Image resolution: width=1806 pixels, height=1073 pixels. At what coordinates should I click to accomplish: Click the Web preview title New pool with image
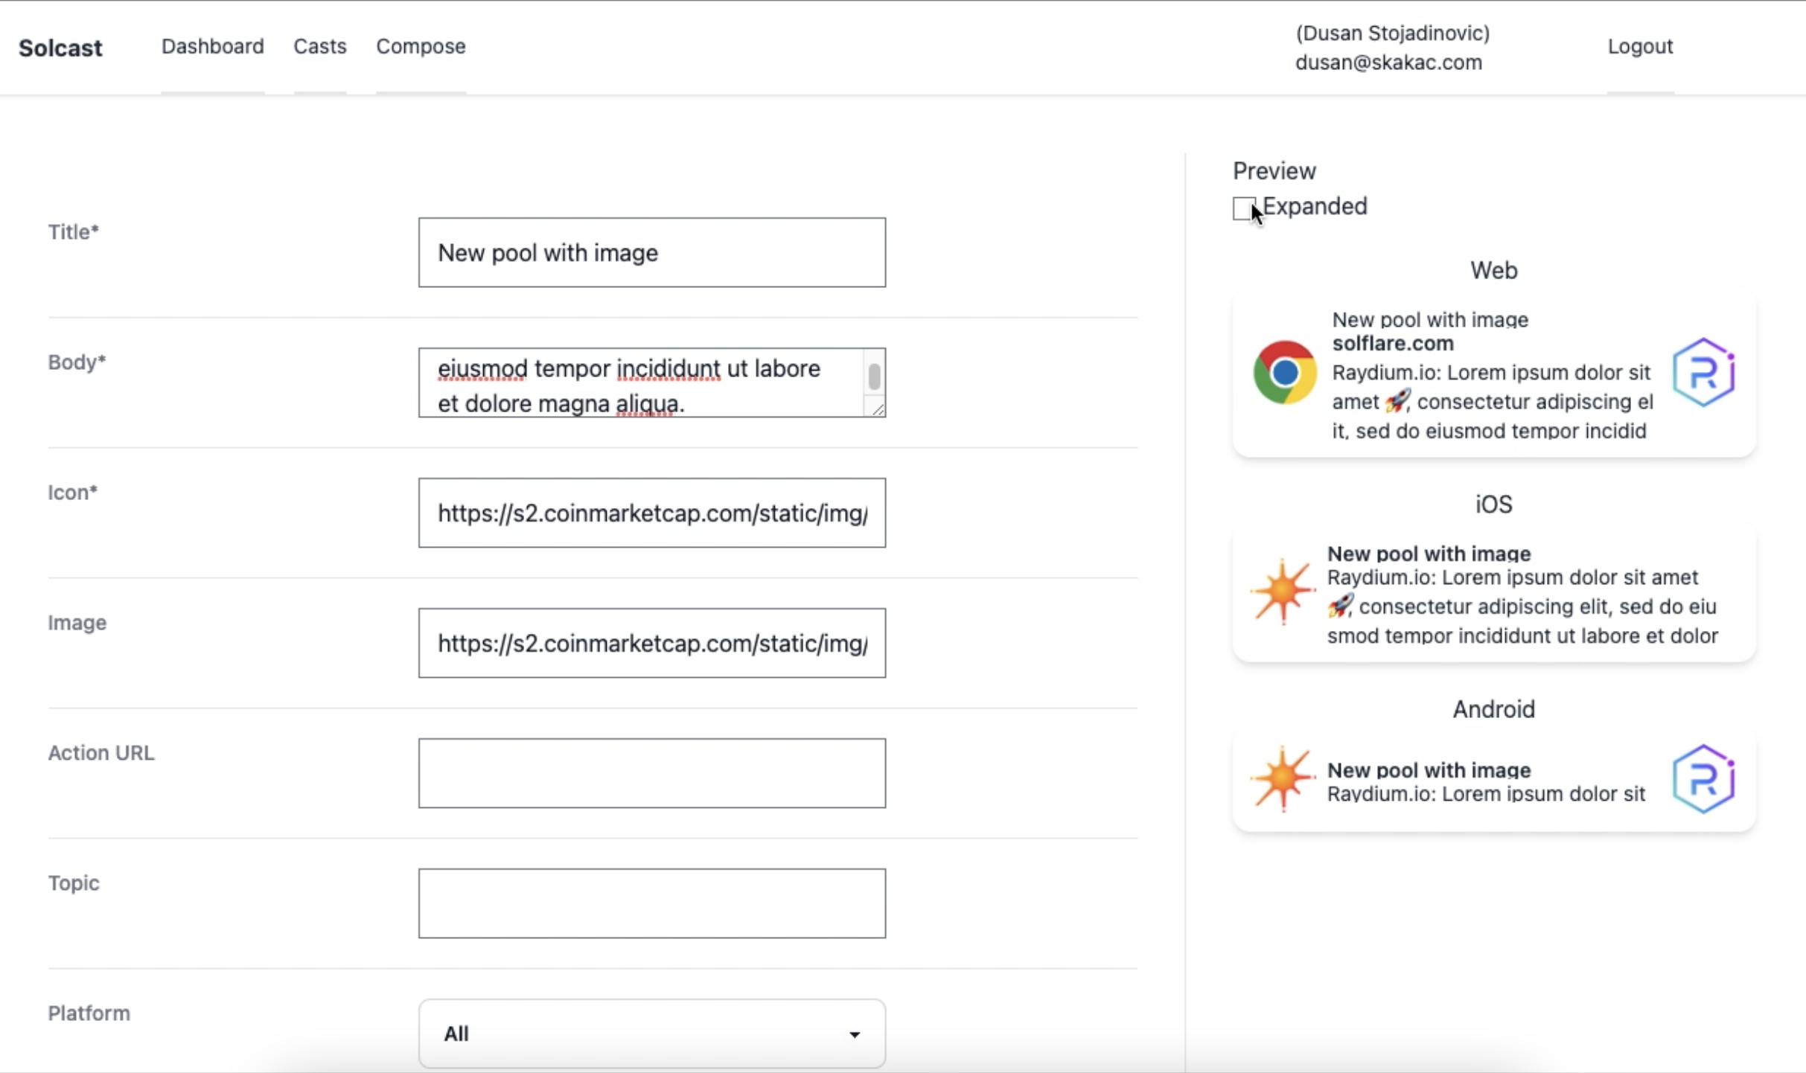coord(1430,319)
